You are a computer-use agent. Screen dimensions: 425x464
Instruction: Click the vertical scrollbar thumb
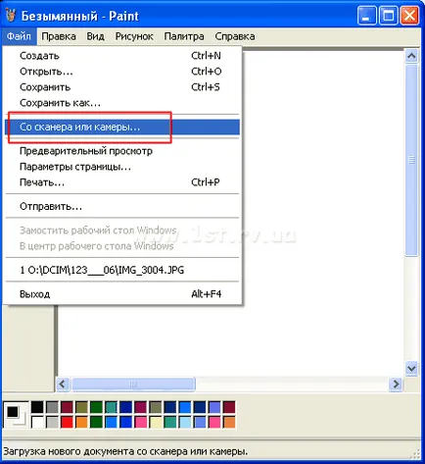[x=411, y=160]
